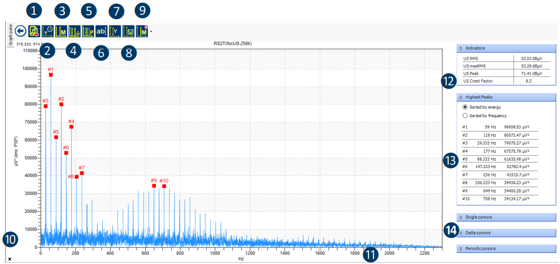Click the audio export music note icon

[34, 31]
